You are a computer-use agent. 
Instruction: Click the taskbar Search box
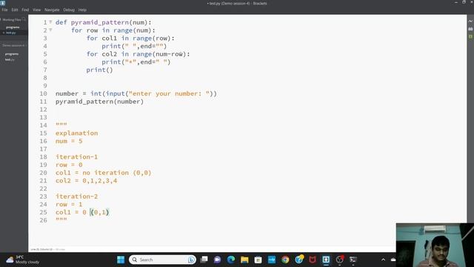(162, 260)
